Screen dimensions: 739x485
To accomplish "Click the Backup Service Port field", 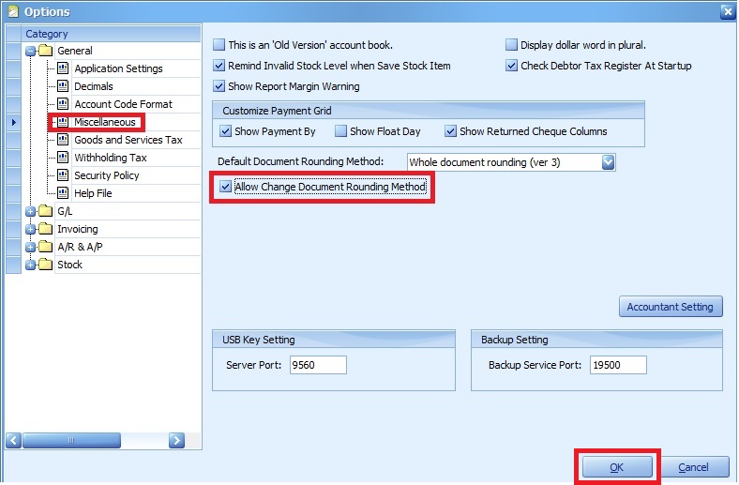I will coord(618,365).
